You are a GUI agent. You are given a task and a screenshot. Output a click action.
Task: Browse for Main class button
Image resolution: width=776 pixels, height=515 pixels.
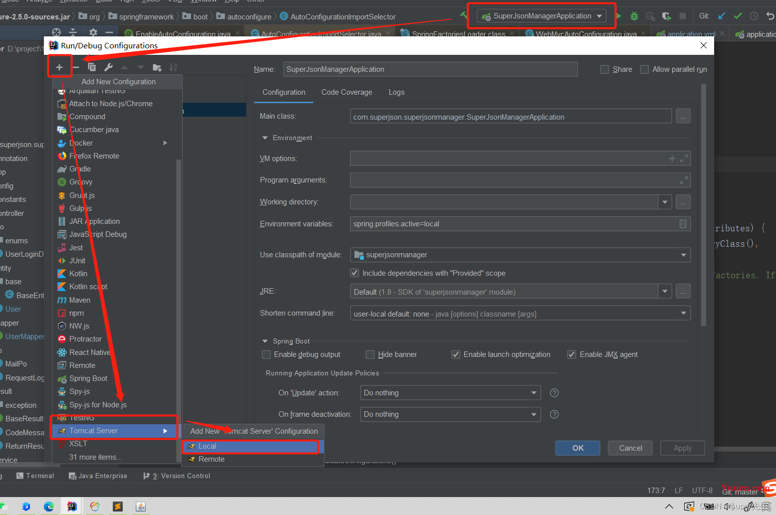pyautogui.click(x=683, y=117)
